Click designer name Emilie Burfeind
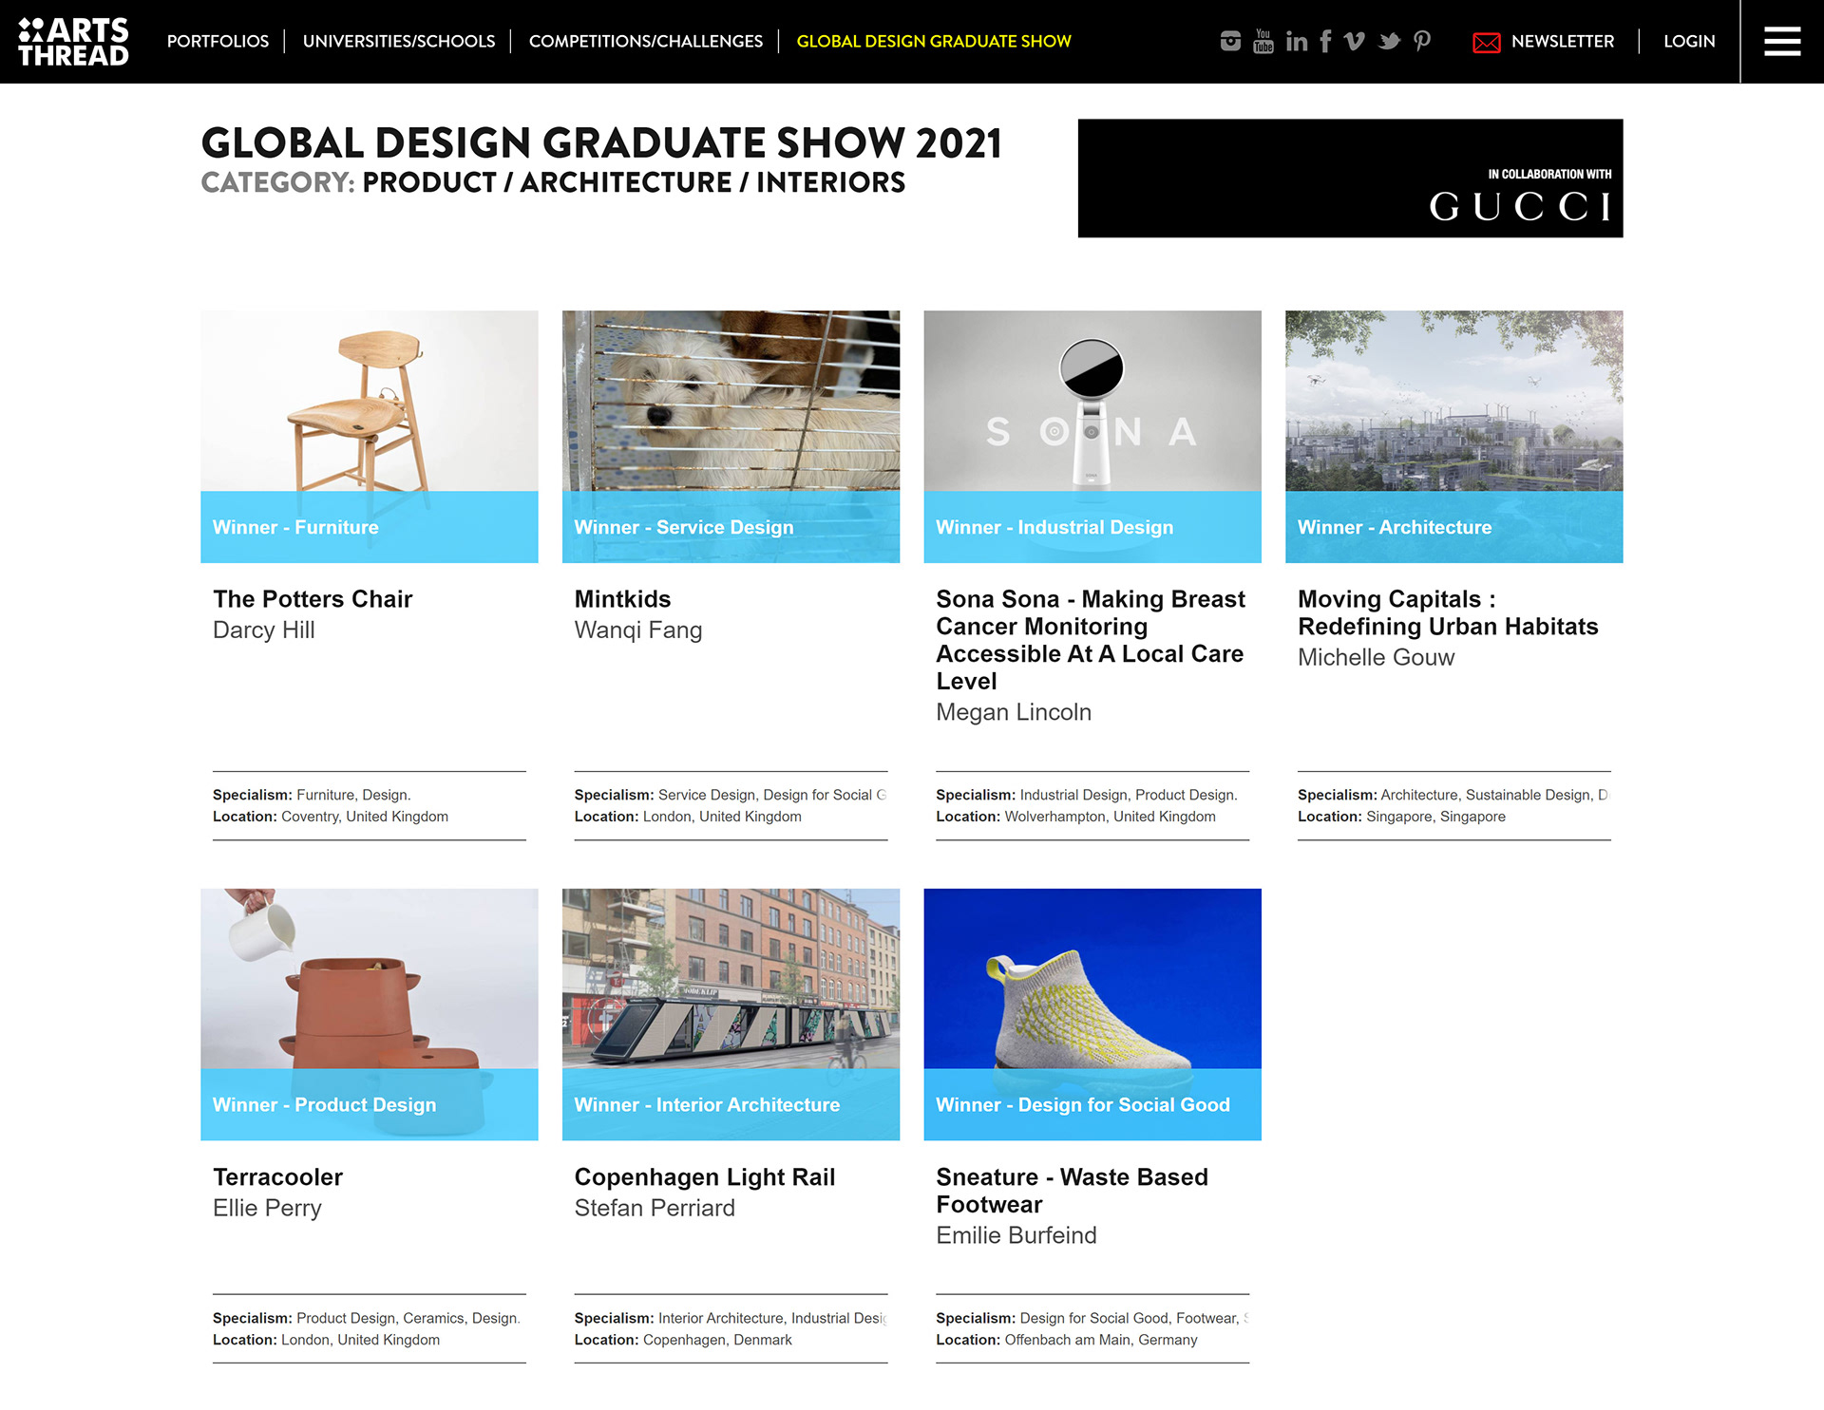 1016,1235
